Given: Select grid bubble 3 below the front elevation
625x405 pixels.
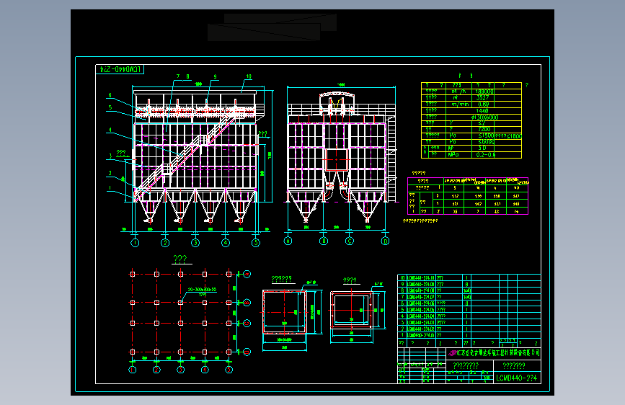Looking at the screenshot, I should [x=195, y=243].
